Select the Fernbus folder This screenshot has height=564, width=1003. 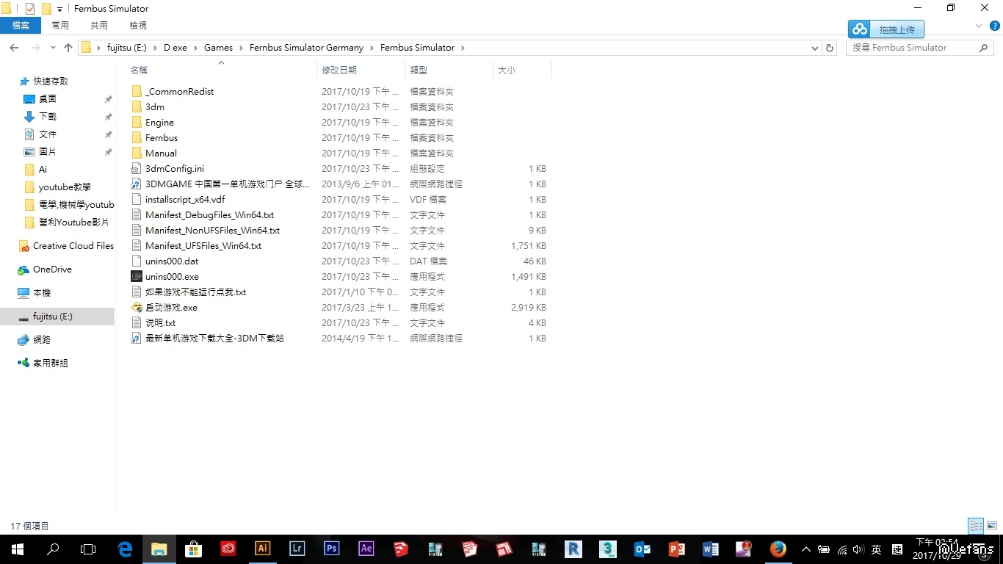[162, 138]
